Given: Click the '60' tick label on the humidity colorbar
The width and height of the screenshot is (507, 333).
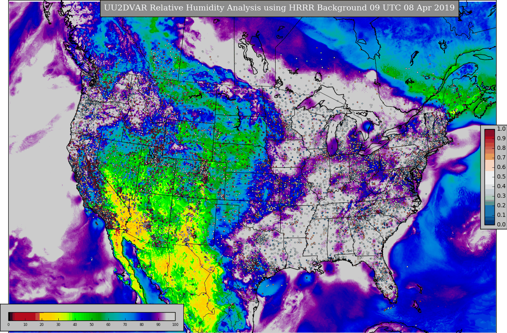Looking at the screenshot, I should 108,325.
